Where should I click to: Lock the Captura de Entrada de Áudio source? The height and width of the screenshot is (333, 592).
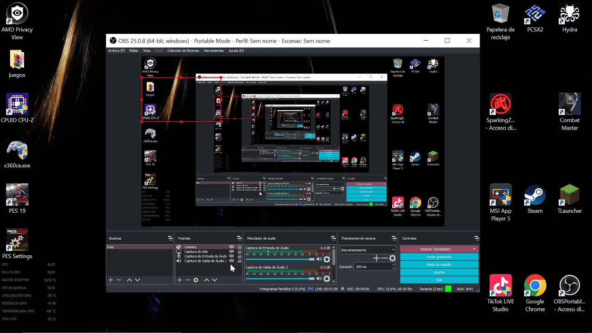pos(239,256)
